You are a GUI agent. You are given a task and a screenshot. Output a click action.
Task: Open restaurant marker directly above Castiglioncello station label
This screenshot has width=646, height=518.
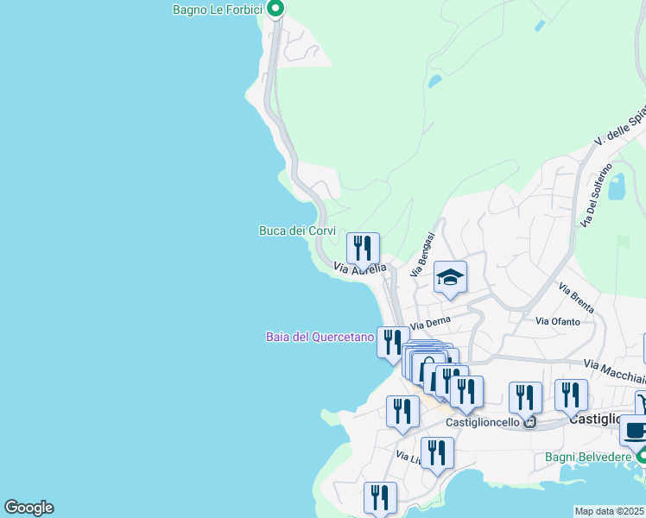(x=466, y=394)
